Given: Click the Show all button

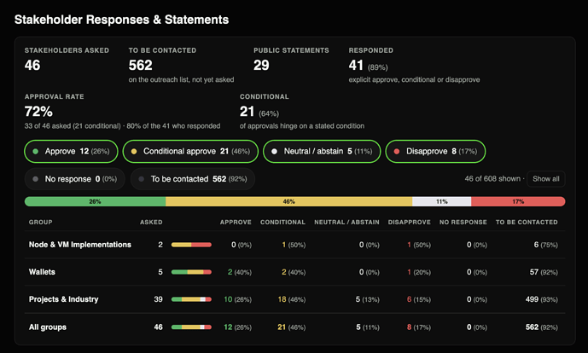Looking at the screenshot, I should (x=545, y=179).
